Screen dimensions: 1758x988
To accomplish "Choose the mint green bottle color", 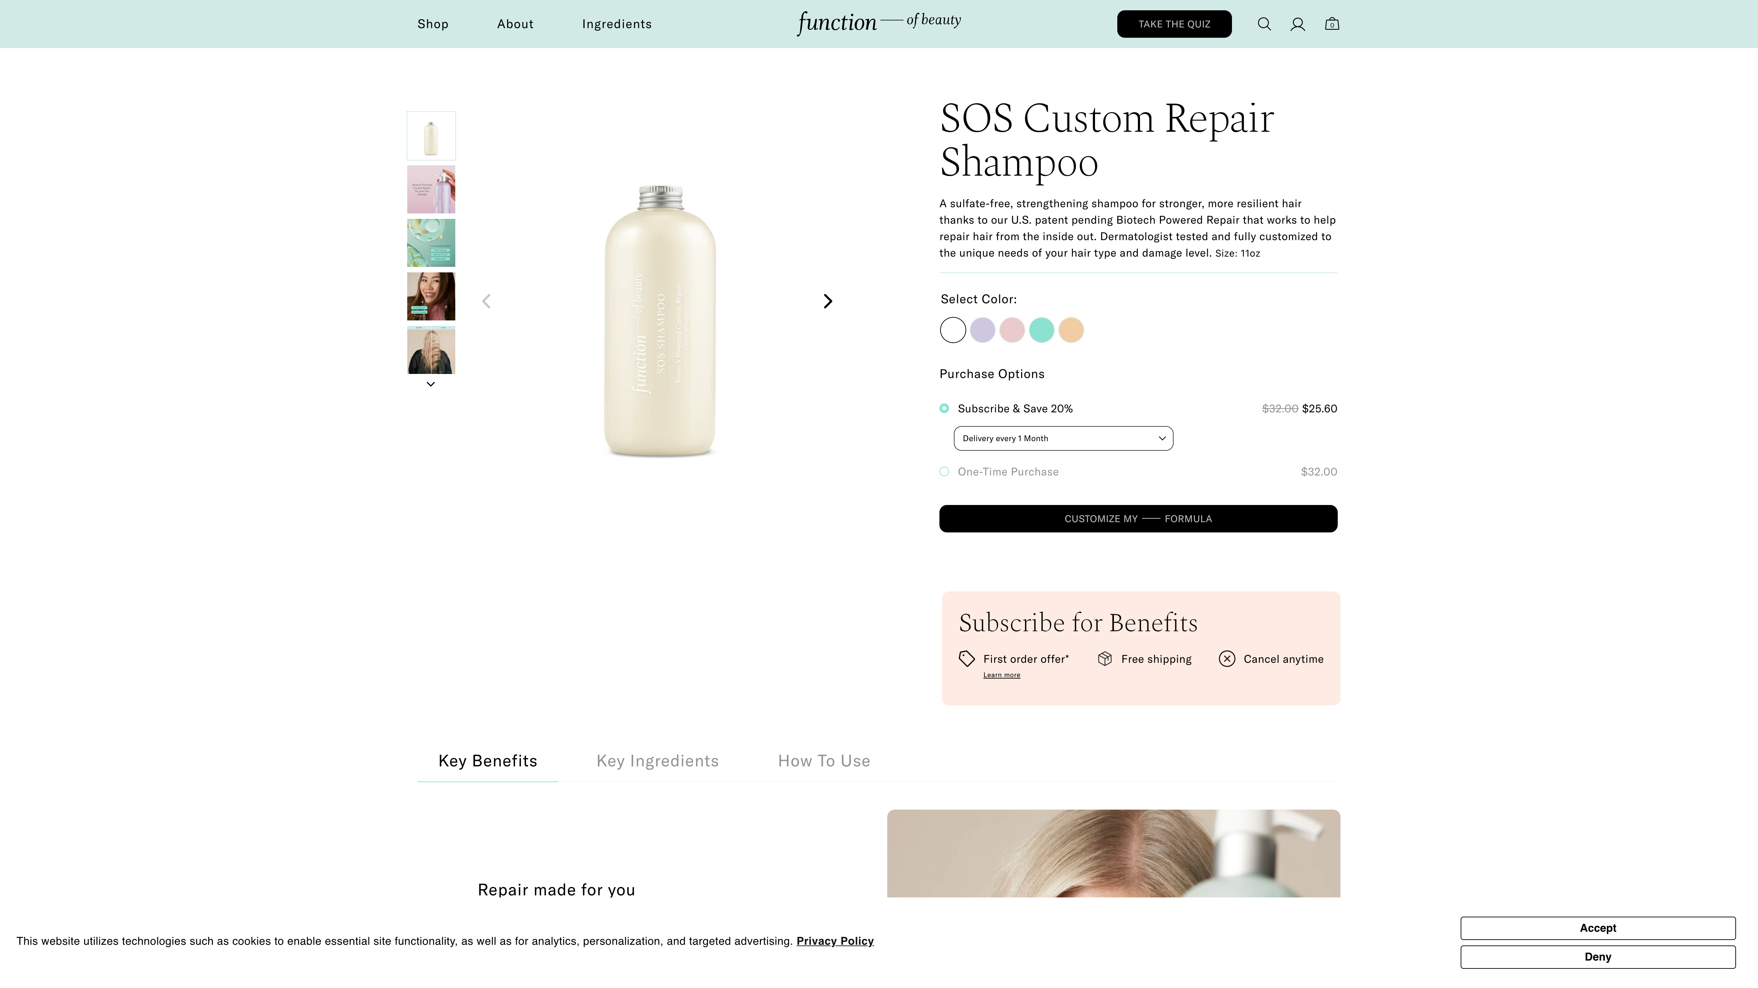I will 1041,330.
